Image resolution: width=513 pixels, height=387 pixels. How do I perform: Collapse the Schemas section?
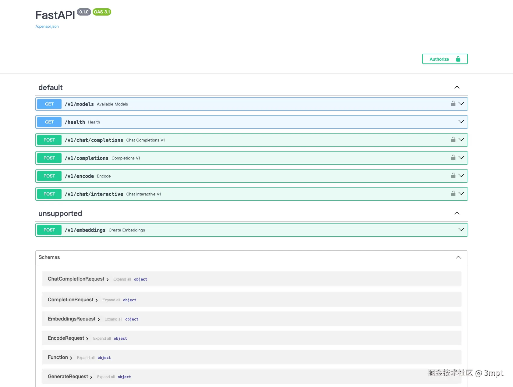click(x=458, y=257)
